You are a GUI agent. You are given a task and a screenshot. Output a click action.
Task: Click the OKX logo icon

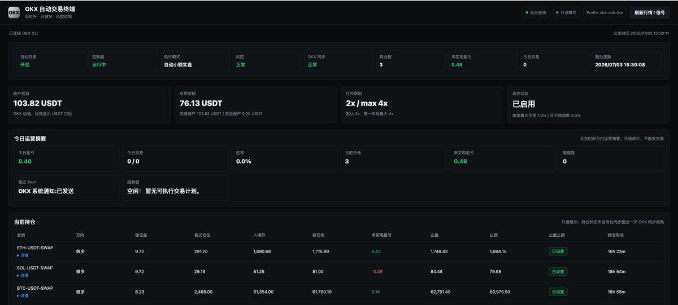(x=14, y=12)
